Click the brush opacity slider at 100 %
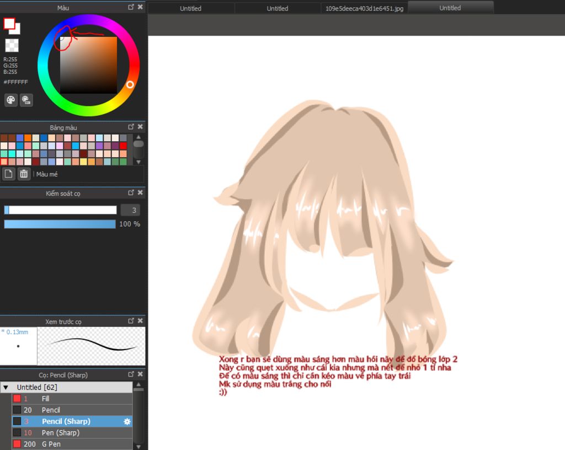Screen dimensions: 565x450 (60, 224)
